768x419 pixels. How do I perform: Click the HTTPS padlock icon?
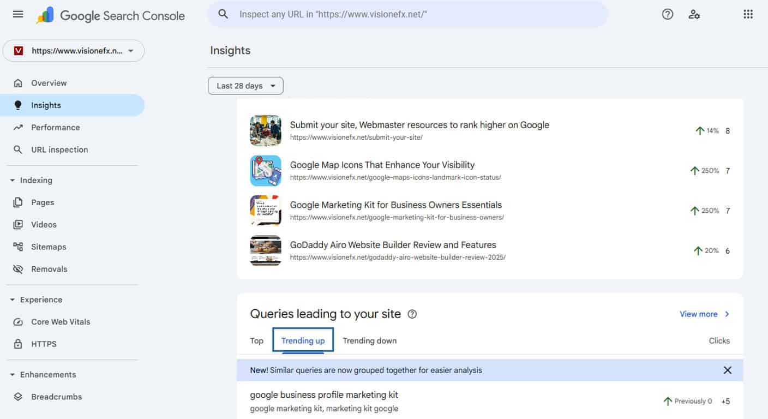pos(18,344)
